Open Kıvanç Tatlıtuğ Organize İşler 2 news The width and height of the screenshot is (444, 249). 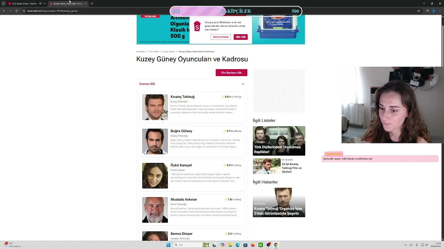pyautogui.click(x=279, y=203)
